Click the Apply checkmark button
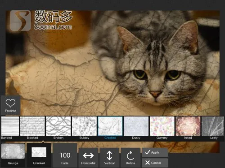Viewport: 225px width, 168px height. click(x=155, y=152)
